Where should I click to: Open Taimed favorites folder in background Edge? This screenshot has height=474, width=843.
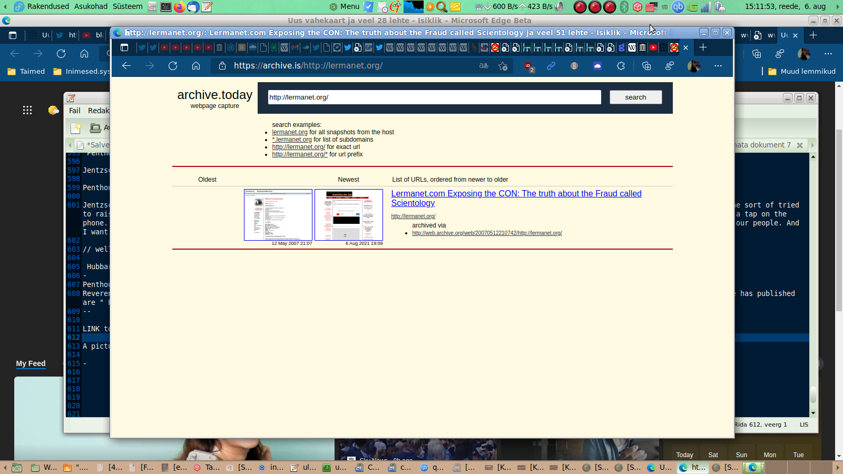26,72
